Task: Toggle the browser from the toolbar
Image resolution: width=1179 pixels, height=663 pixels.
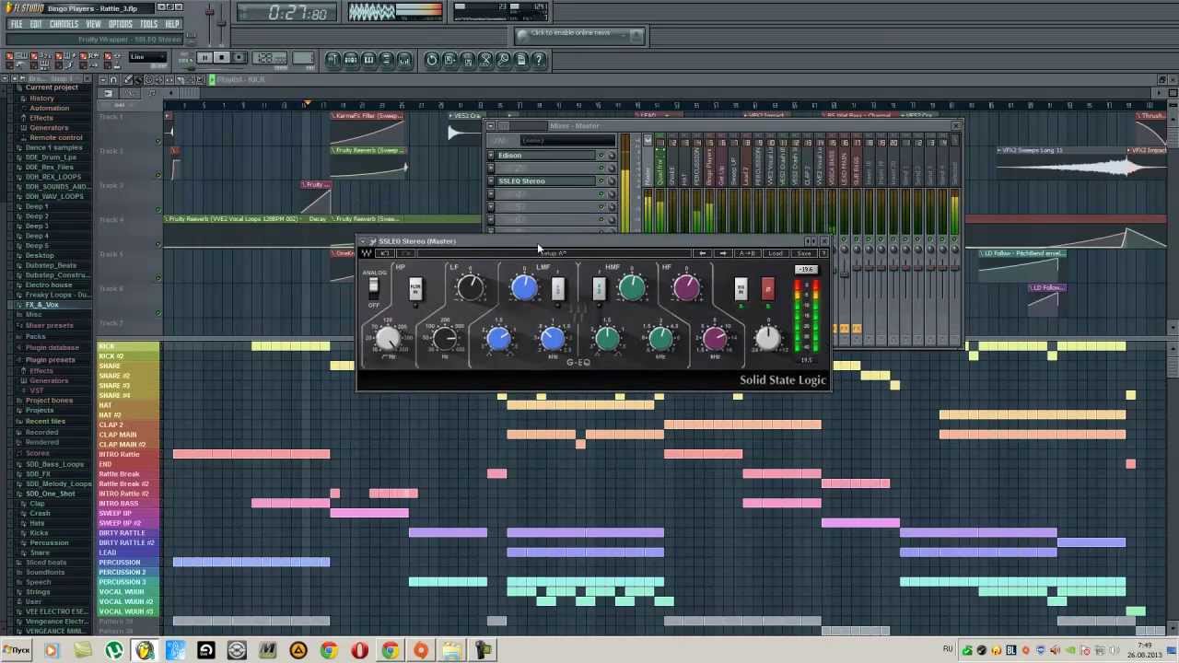Action: click(387, 60)
